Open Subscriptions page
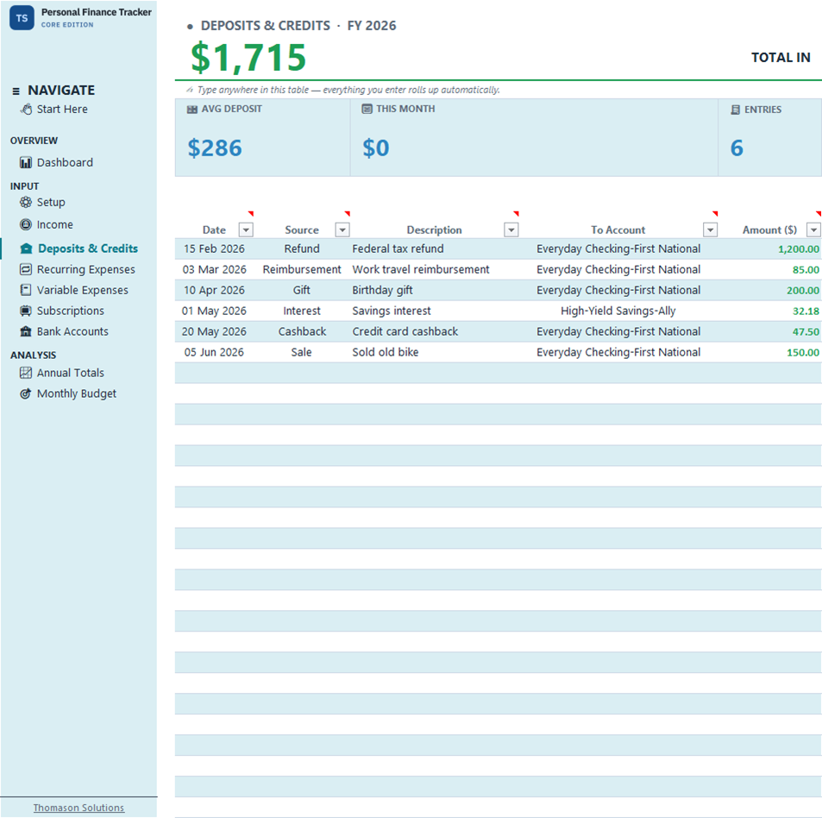The height and width of the screenshot is (818, 822). 70,311
